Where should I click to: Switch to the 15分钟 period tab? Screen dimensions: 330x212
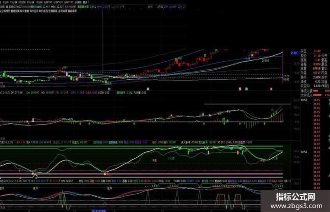14,2
